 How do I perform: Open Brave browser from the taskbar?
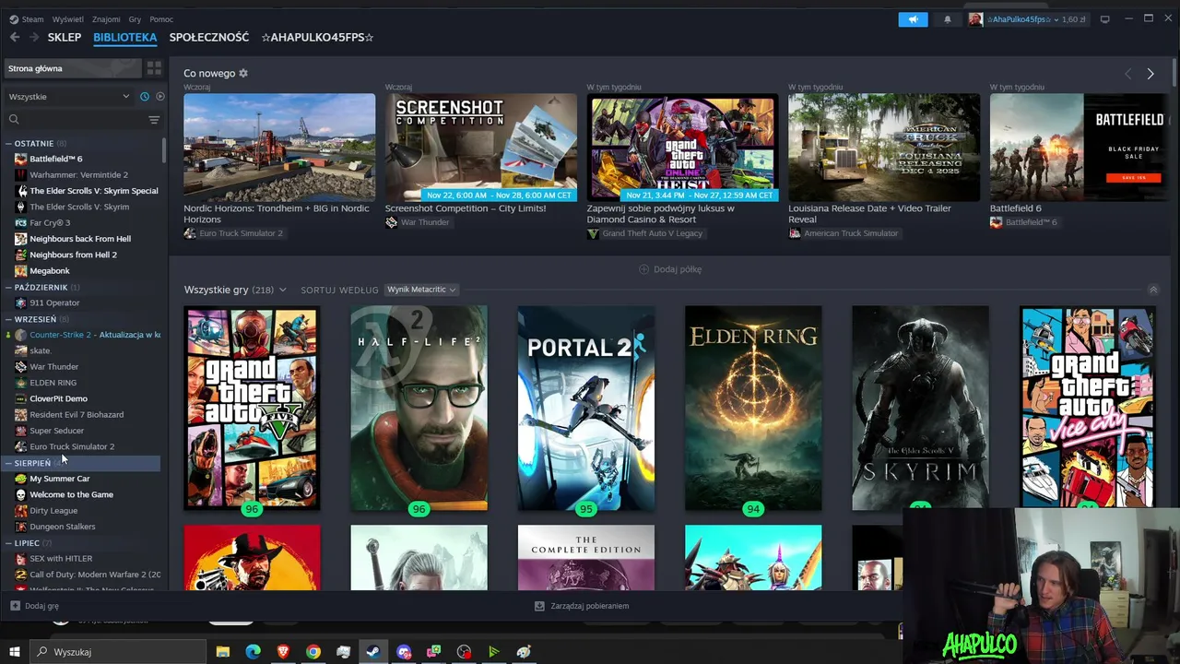coord(283,652)
